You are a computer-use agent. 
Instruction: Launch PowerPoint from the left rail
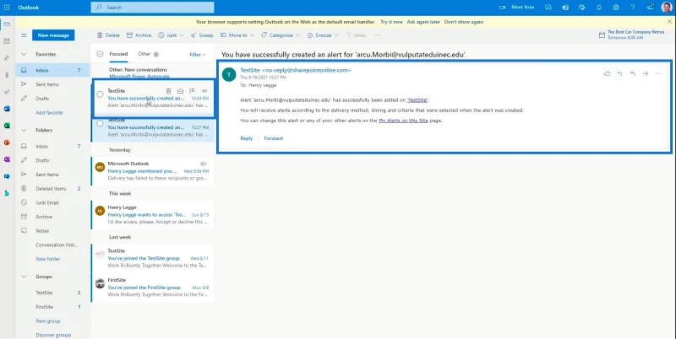(7, 143)
